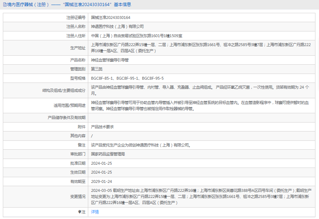
Task: Click the 型号规格 label
Action: click(78, 78)
